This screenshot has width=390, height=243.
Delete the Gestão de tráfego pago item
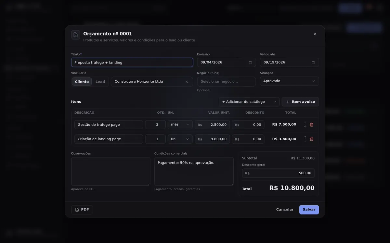click(312, 125)
